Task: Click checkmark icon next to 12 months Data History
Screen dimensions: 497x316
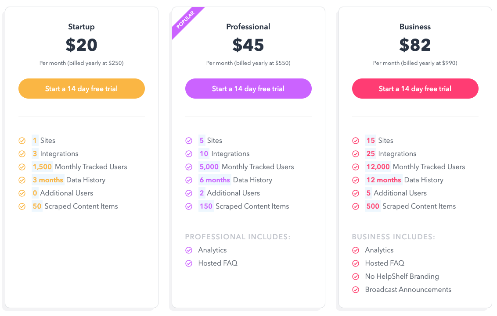Action: coord(356,180)
